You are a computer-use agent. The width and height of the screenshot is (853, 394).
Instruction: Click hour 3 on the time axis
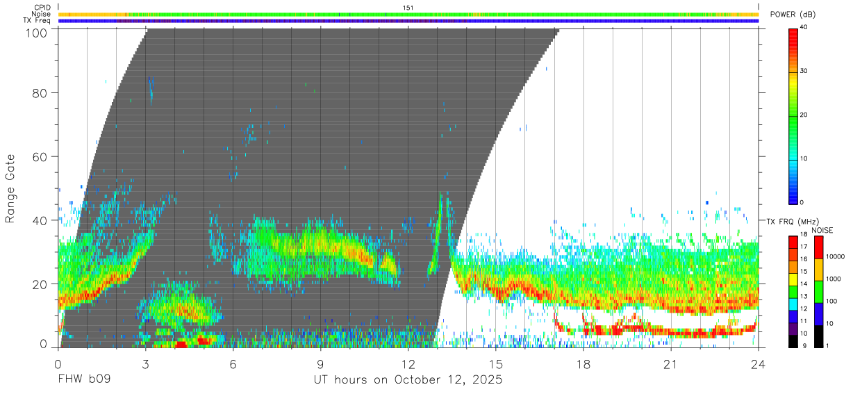(145, 364)
